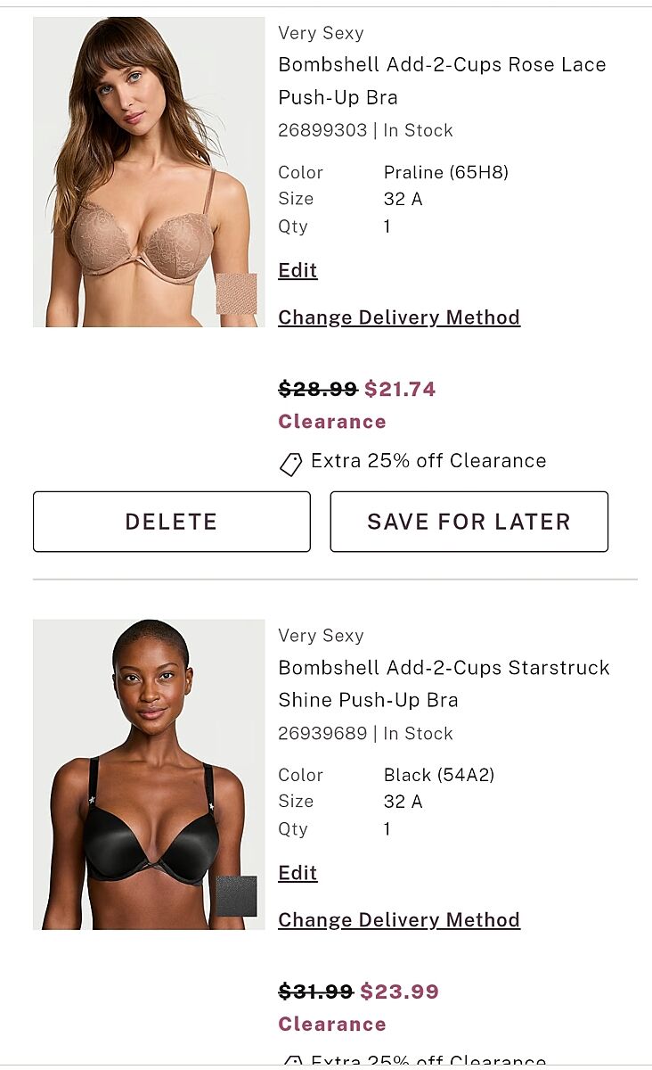Click the $21.74 clearance price
The image size is (652, 1070).
coord(400,389)
